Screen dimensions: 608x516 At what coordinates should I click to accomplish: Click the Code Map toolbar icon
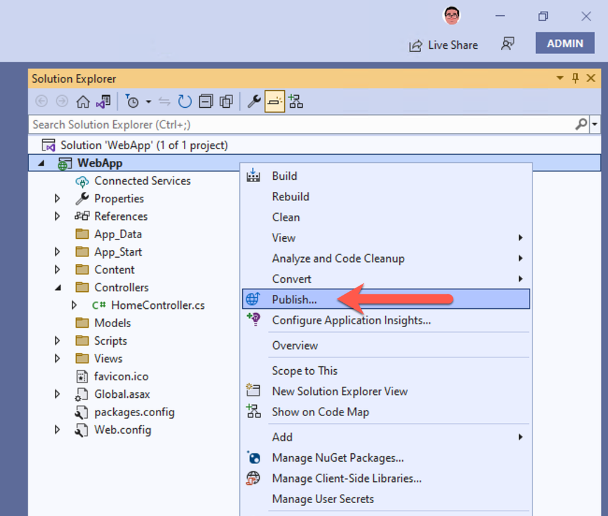click(x=296, y=102)
